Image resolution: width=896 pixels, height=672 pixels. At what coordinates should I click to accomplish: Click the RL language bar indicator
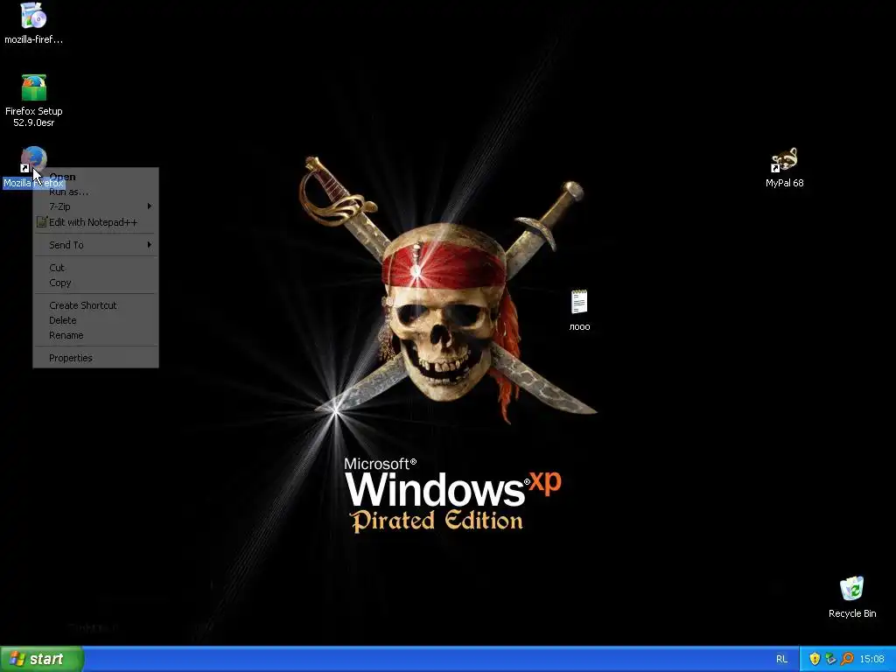pos(781,659)
